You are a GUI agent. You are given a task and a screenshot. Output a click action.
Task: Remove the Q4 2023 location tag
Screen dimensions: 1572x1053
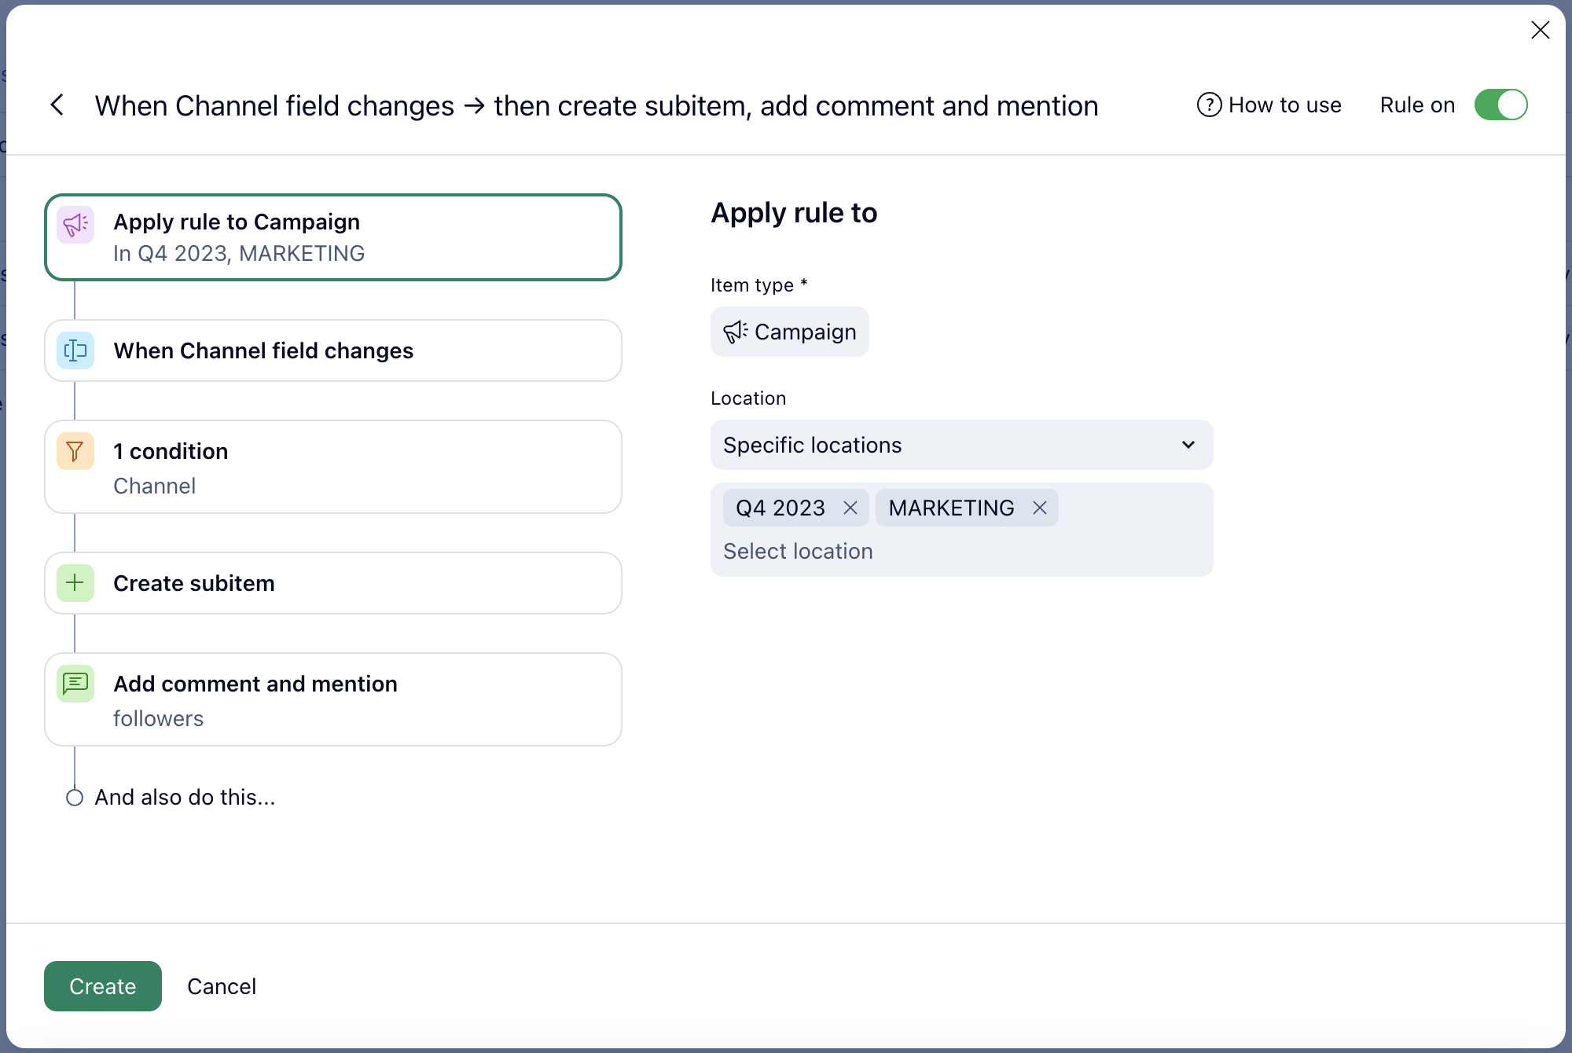pos(850,508)
